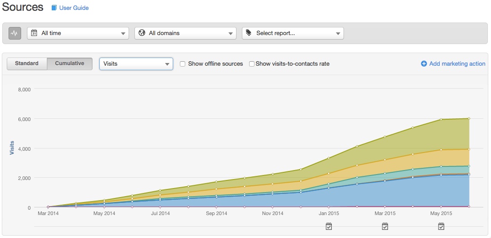
Task: Click the Add marketing action link
Action: coord(457,64)
